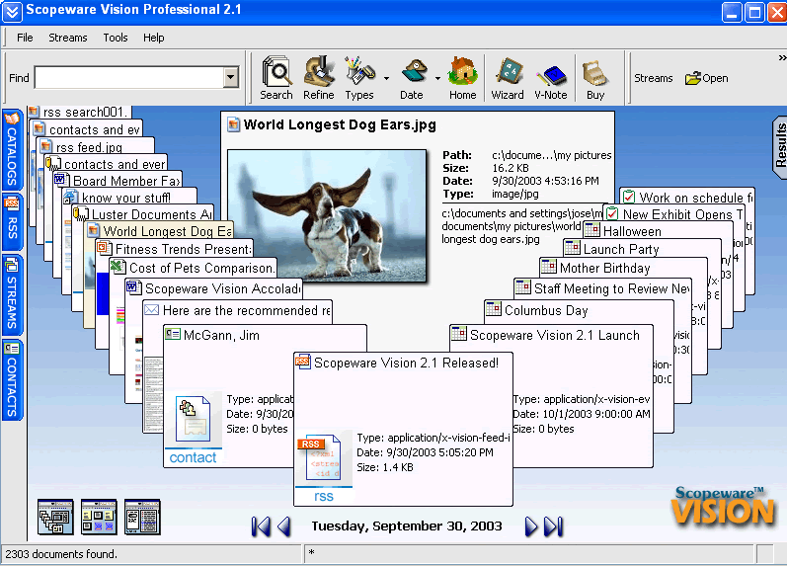Step back to previous day

tap(284, 526)
